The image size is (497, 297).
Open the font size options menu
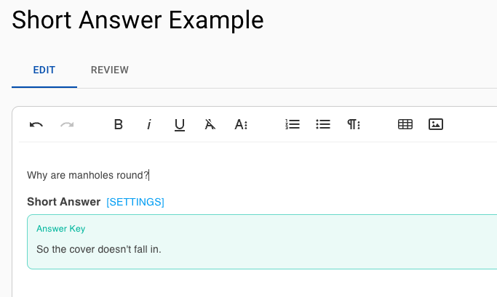241,124
